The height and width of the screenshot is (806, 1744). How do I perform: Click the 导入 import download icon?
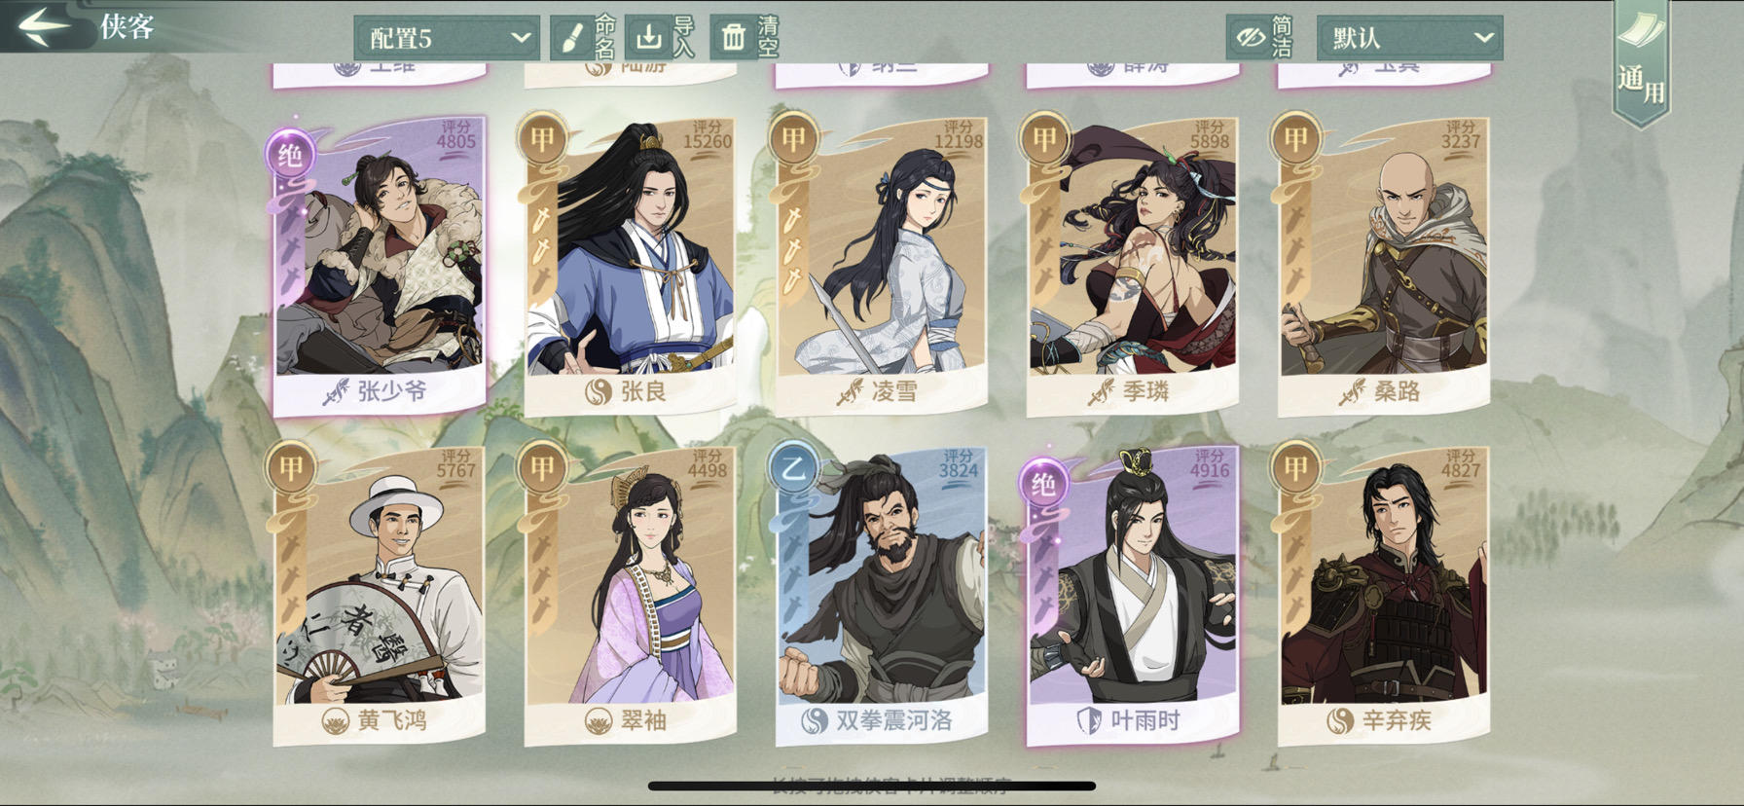[648, 38]
